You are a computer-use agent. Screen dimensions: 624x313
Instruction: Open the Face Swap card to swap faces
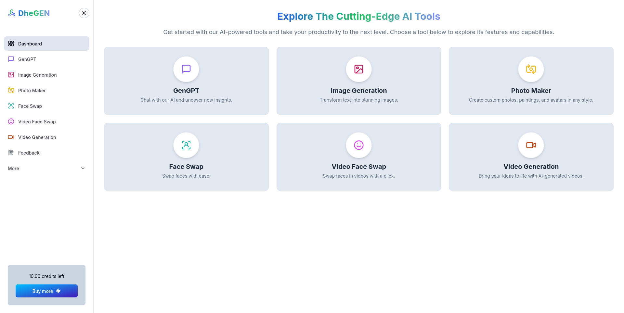click(186, 157)
